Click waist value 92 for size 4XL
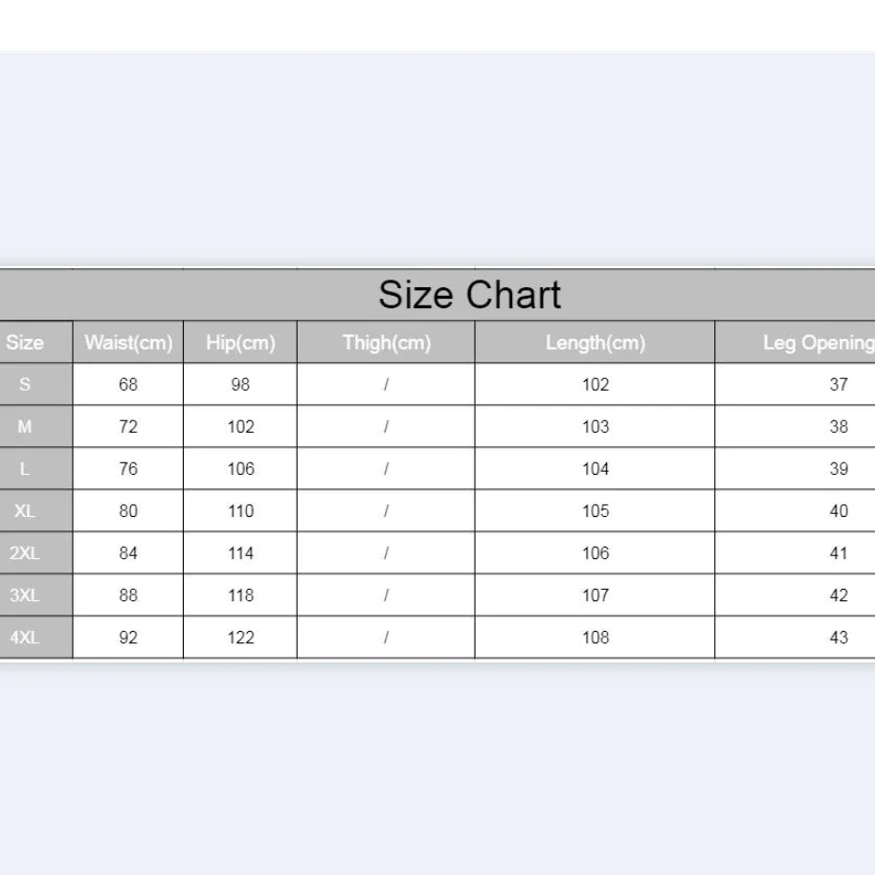 [x=128, y=638]
